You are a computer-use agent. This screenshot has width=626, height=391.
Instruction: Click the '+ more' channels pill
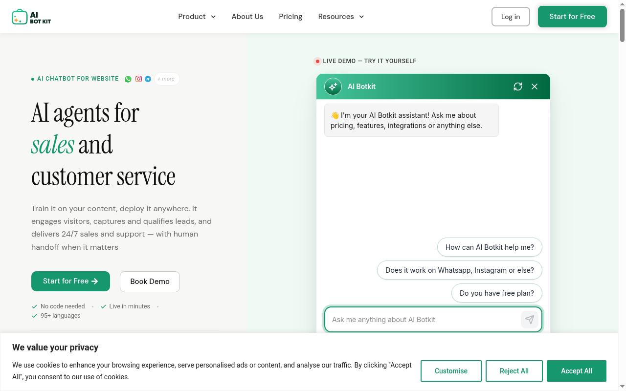(166, 79)
